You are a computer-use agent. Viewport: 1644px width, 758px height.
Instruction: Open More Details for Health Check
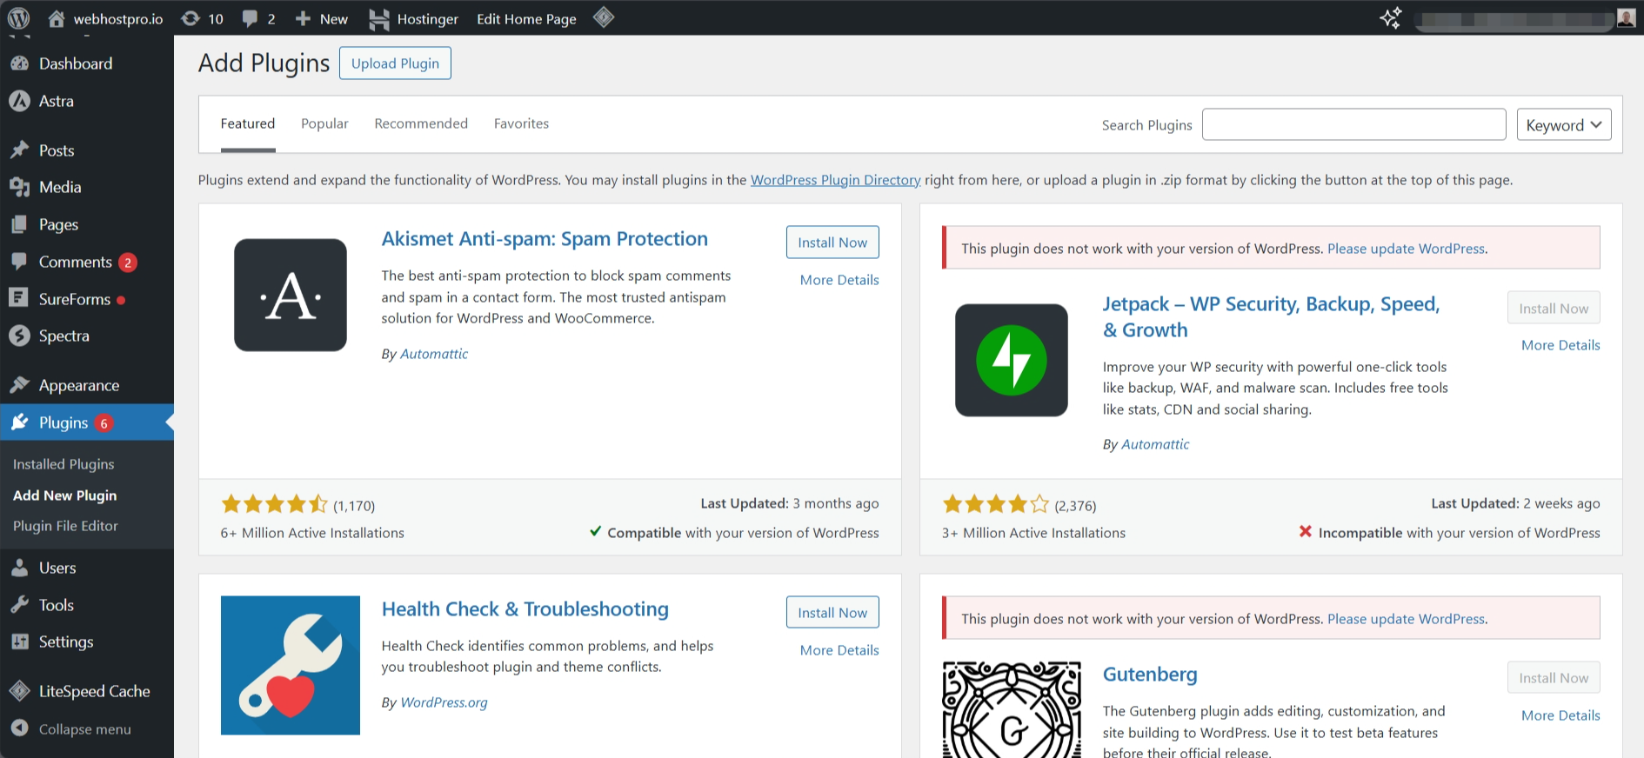[839, 650]
